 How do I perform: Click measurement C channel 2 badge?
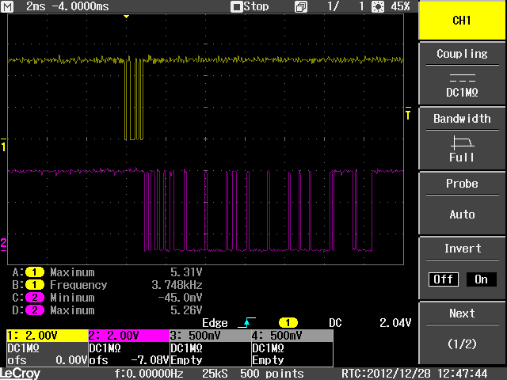tap(35, 298)
